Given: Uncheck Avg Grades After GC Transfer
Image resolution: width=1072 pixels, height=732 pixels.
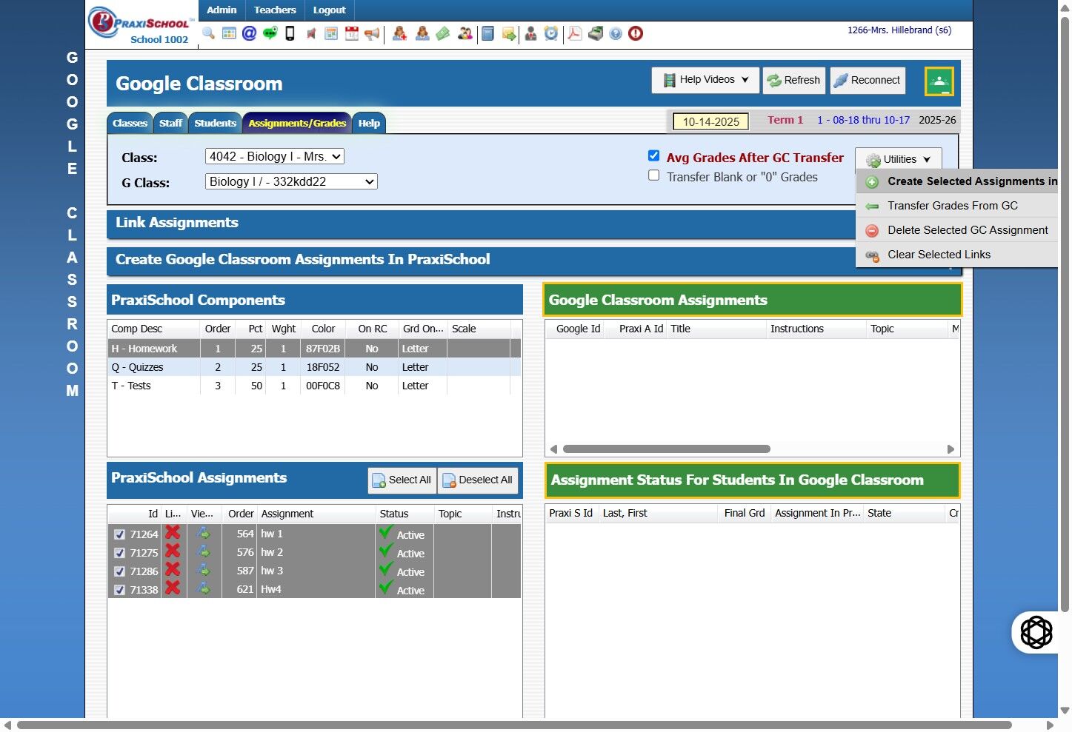Looking at the screenshot, I should [653, 155].
